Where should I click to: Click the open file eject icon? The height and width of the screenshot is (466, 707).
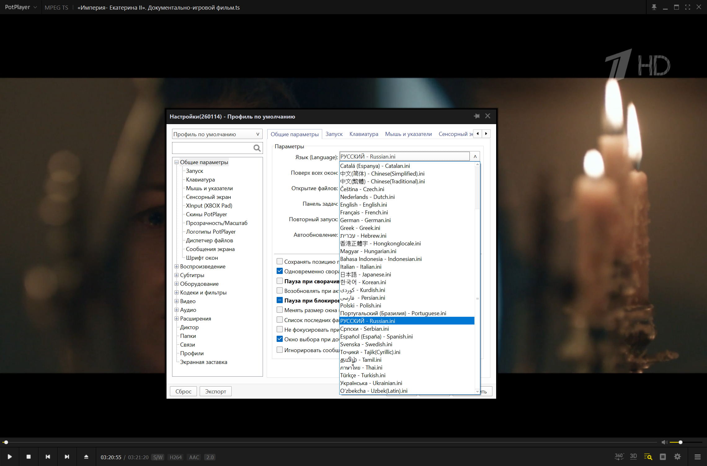86,457
